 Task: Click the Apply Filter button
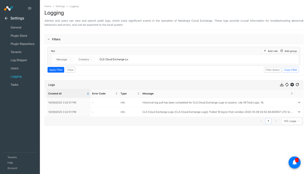pos(56,70)
